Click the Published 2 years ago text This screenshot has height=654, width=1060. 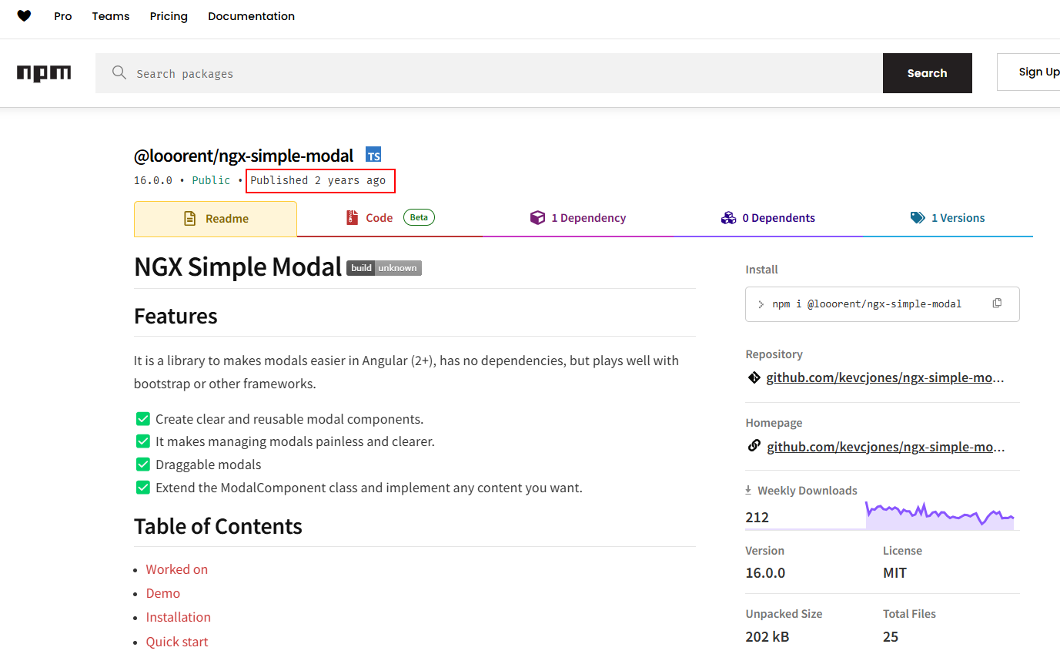pyautogui.click(x=318, y=180)
